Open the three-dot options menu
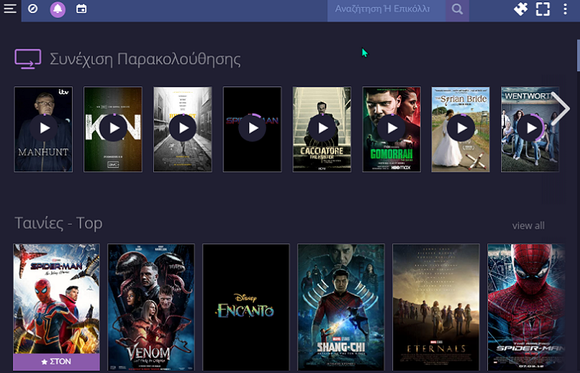 [565, 8]
